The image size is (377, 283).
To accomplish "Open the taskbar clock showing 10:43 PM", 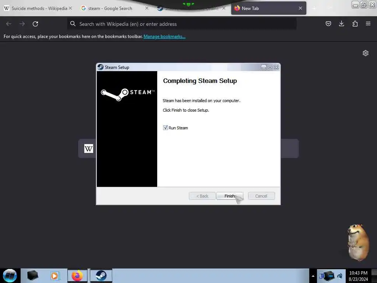I will (358, 276).
